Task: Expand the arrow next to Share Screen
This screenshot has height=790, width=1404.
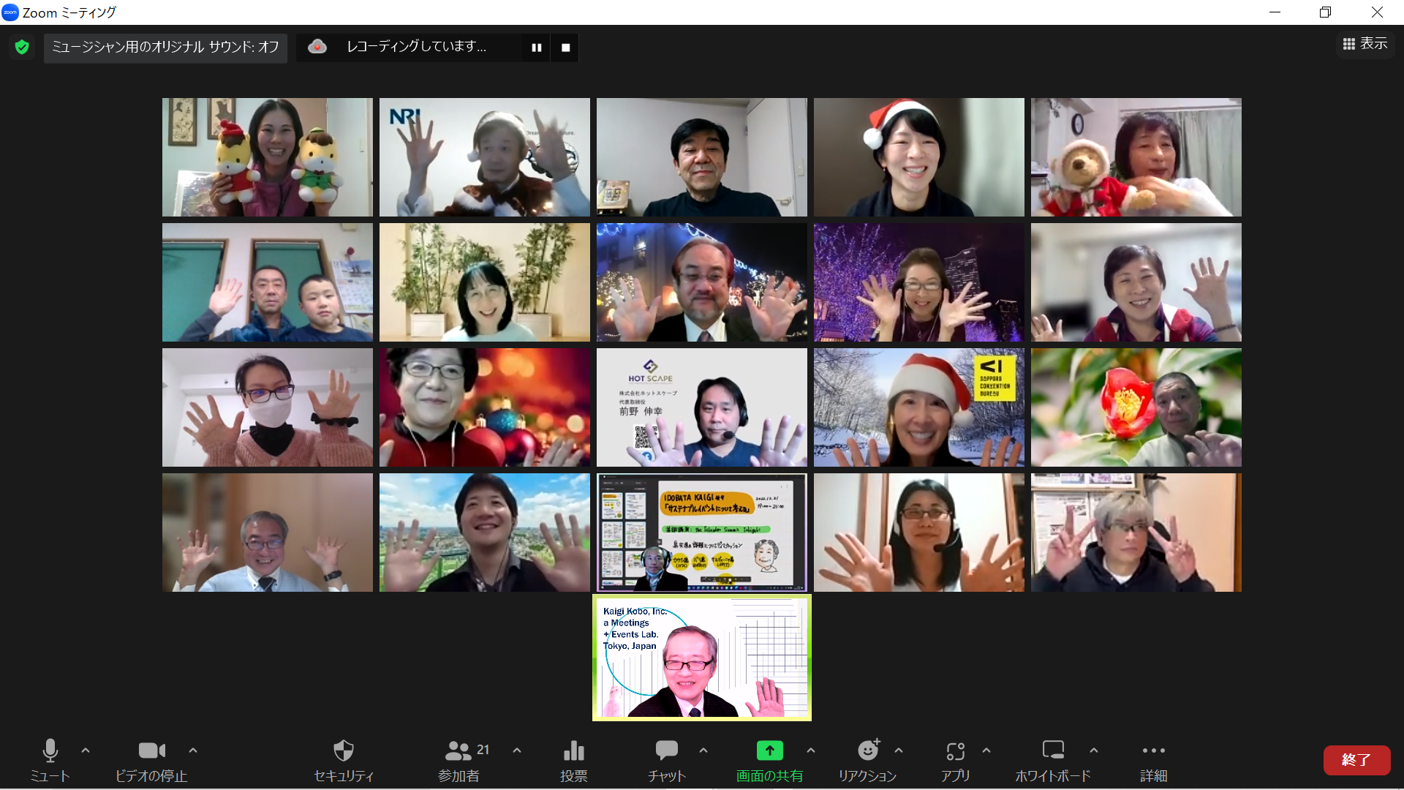Action: point(811,750)
